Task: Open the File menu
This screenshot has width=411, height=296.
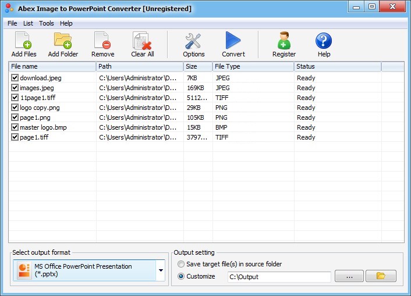Action: click(12, 23)
